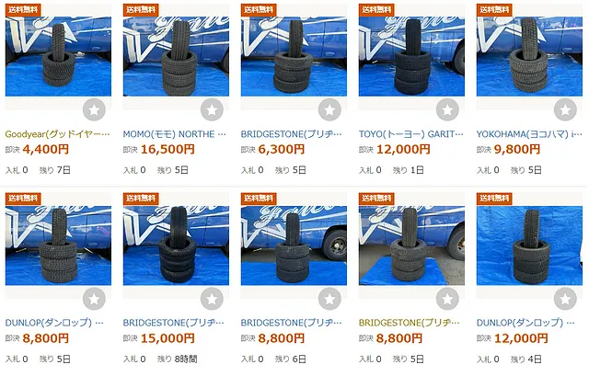Viewport: 589px width, 376px height.
Task: Open the Goodyear(グッドイヤー) listing title
Action: (x=57, y=134)
